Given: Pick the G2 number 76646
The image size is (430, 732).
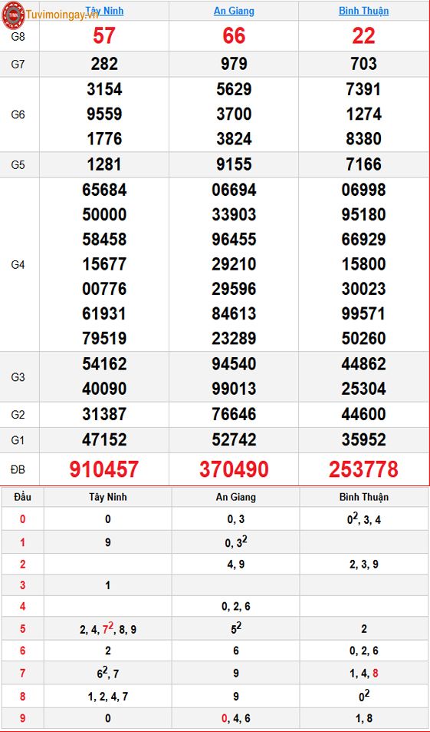Looking at the screenshot, I should tap(234, 414).
